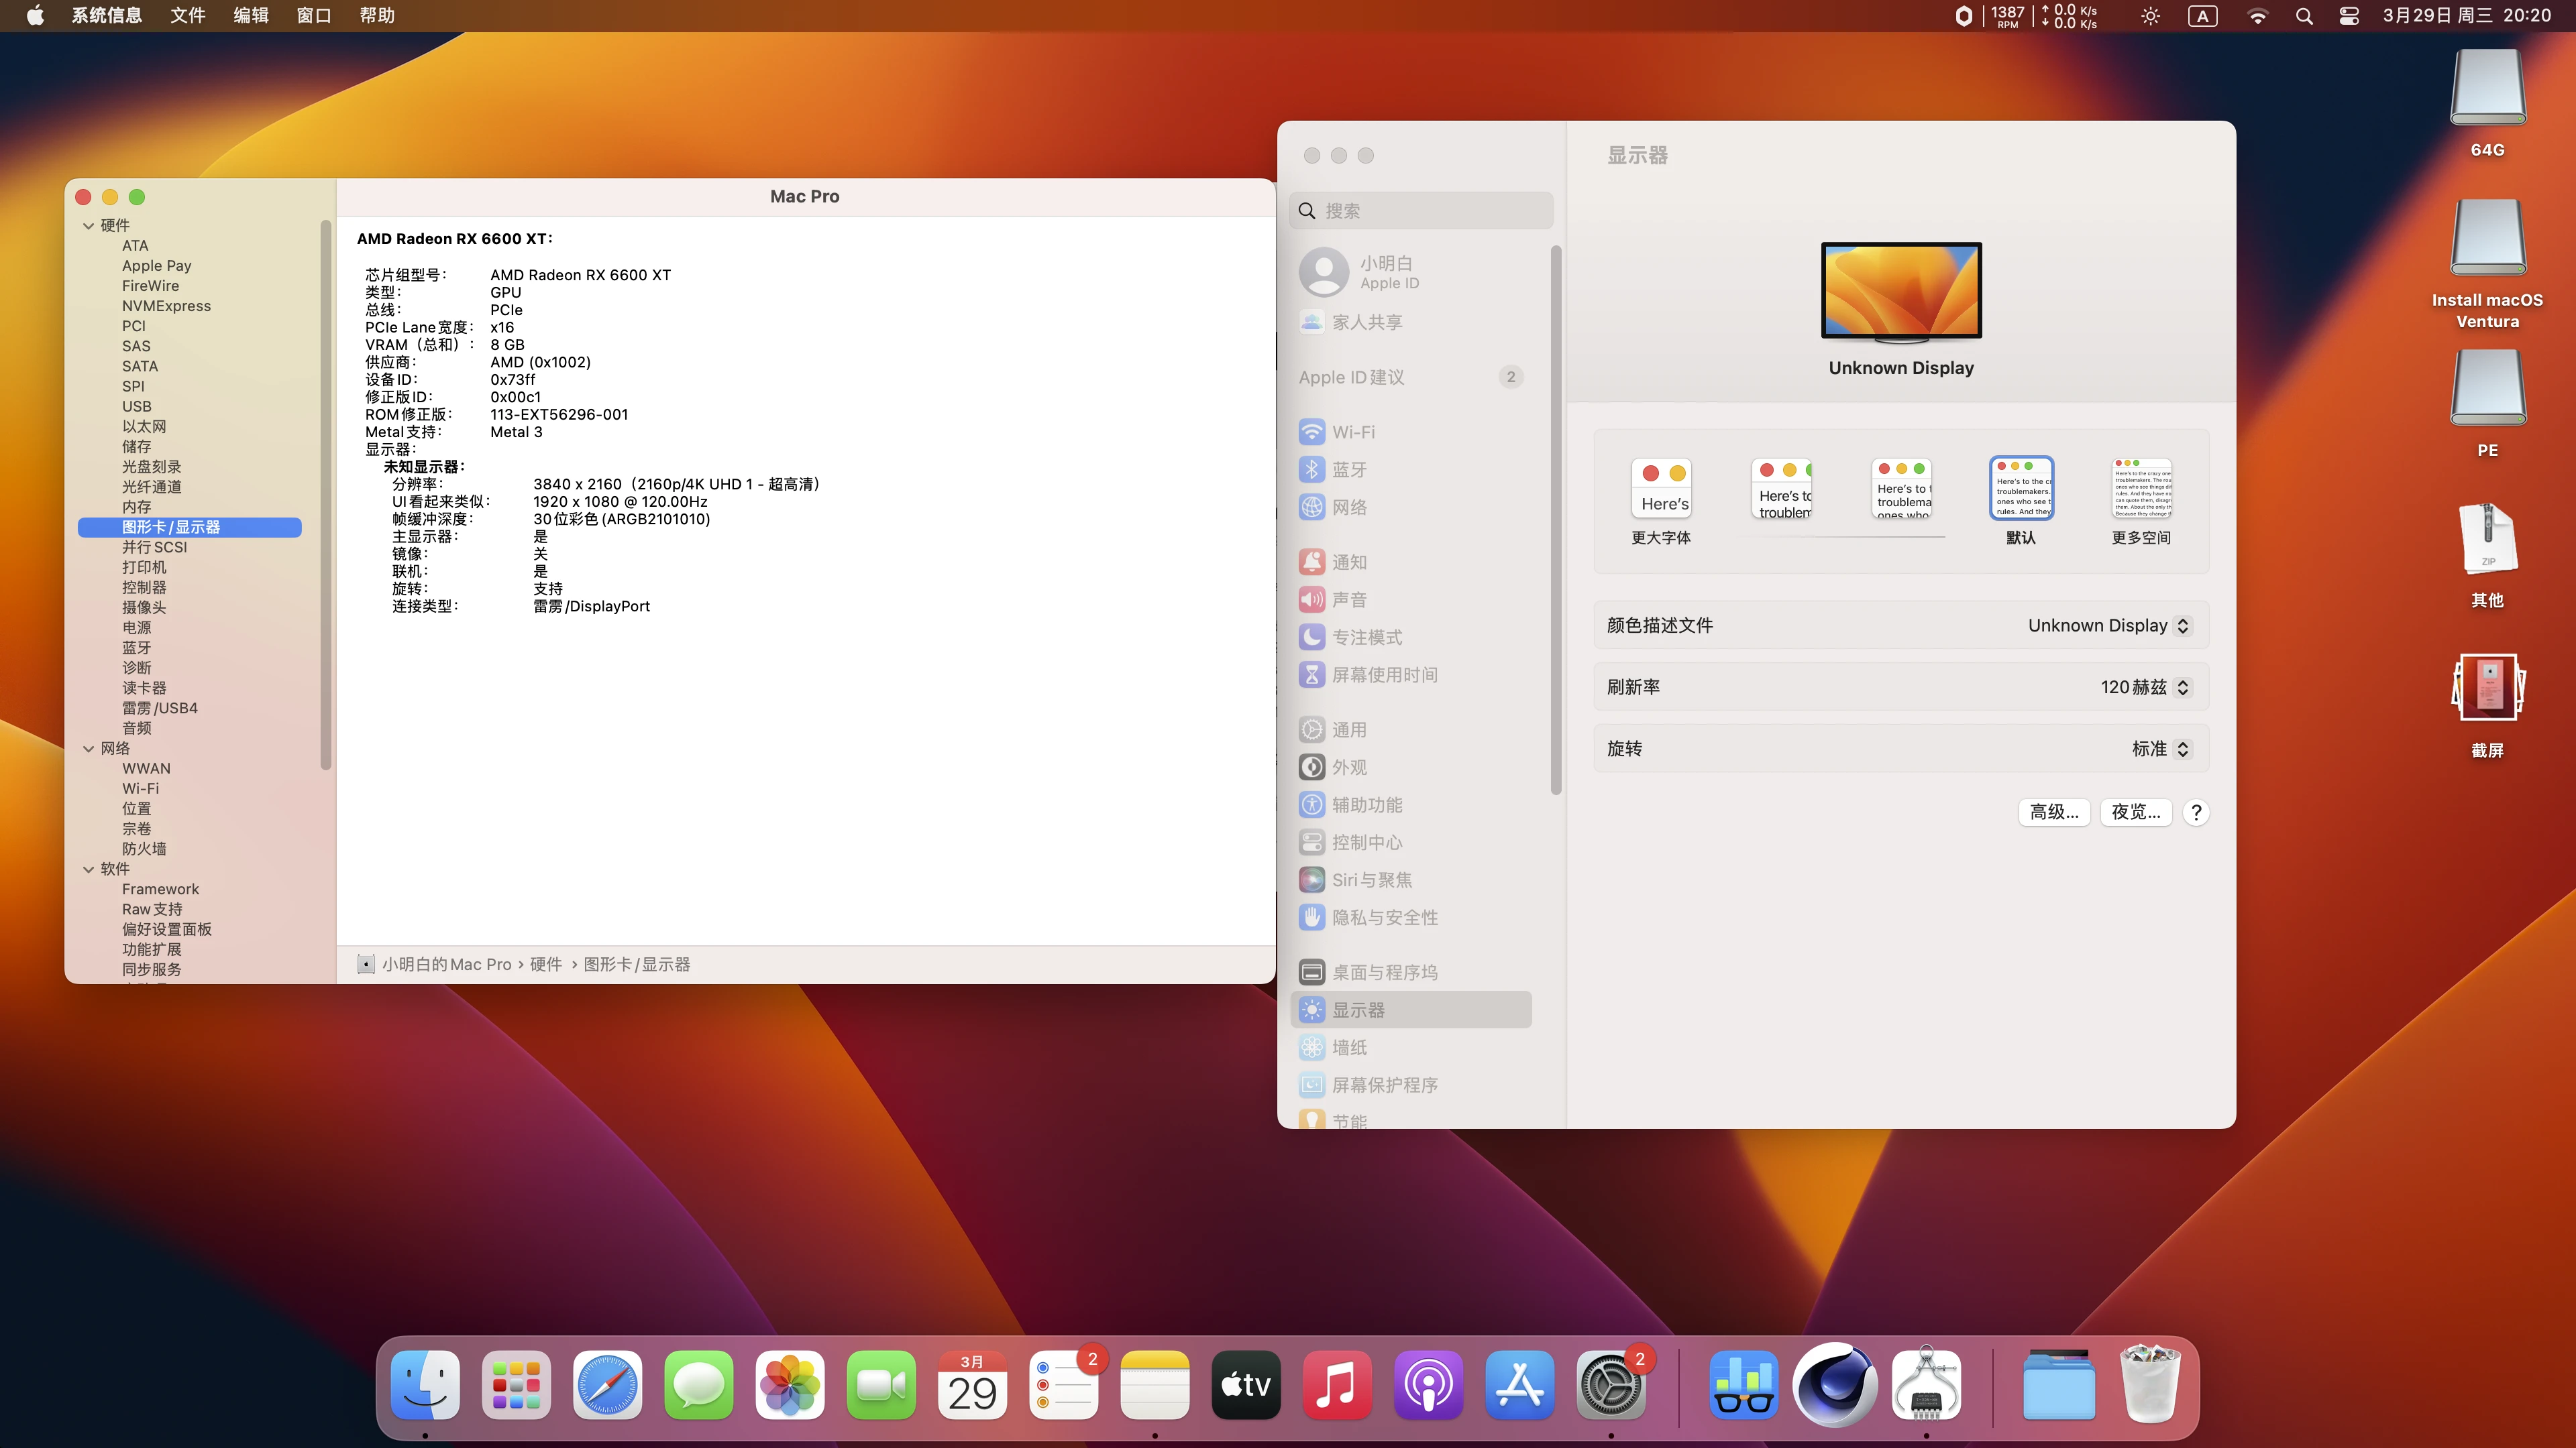Open the Trash in Dock

pyautogui.click(x=2150, y=1385)
